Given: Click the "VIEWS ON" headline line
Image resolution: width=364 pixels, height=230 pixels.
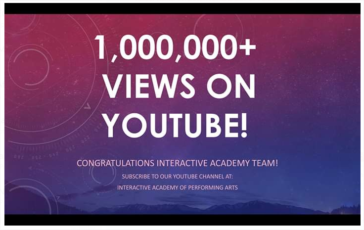Looking at the screenshot, I should (179, 87).
